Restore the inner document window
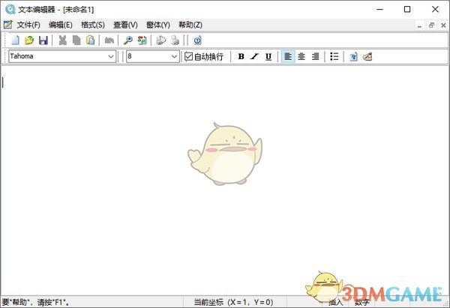The width and height of the screenshot is (450, 308). click(x=431, y=25)
